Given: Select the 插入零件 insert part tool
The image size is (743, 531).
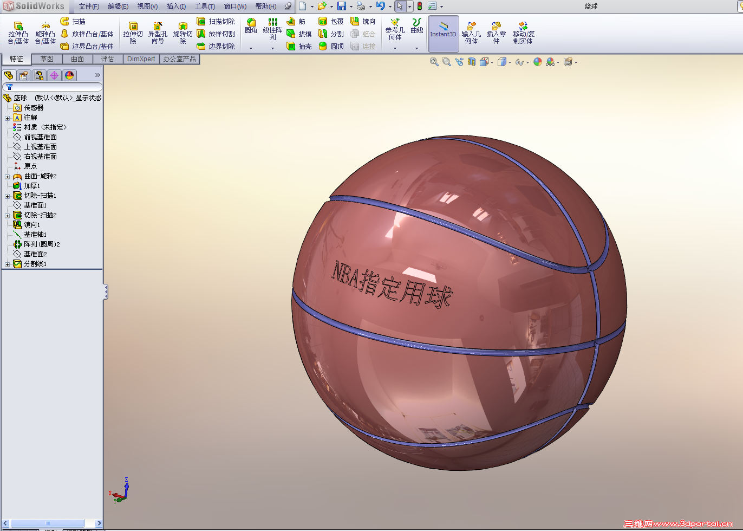Looking at the screenshot, I should tap(496, 33).
